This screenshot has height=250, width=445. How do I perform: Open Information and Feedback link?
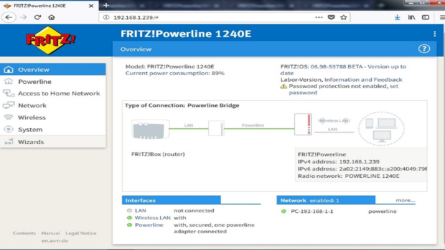(363, 80)
